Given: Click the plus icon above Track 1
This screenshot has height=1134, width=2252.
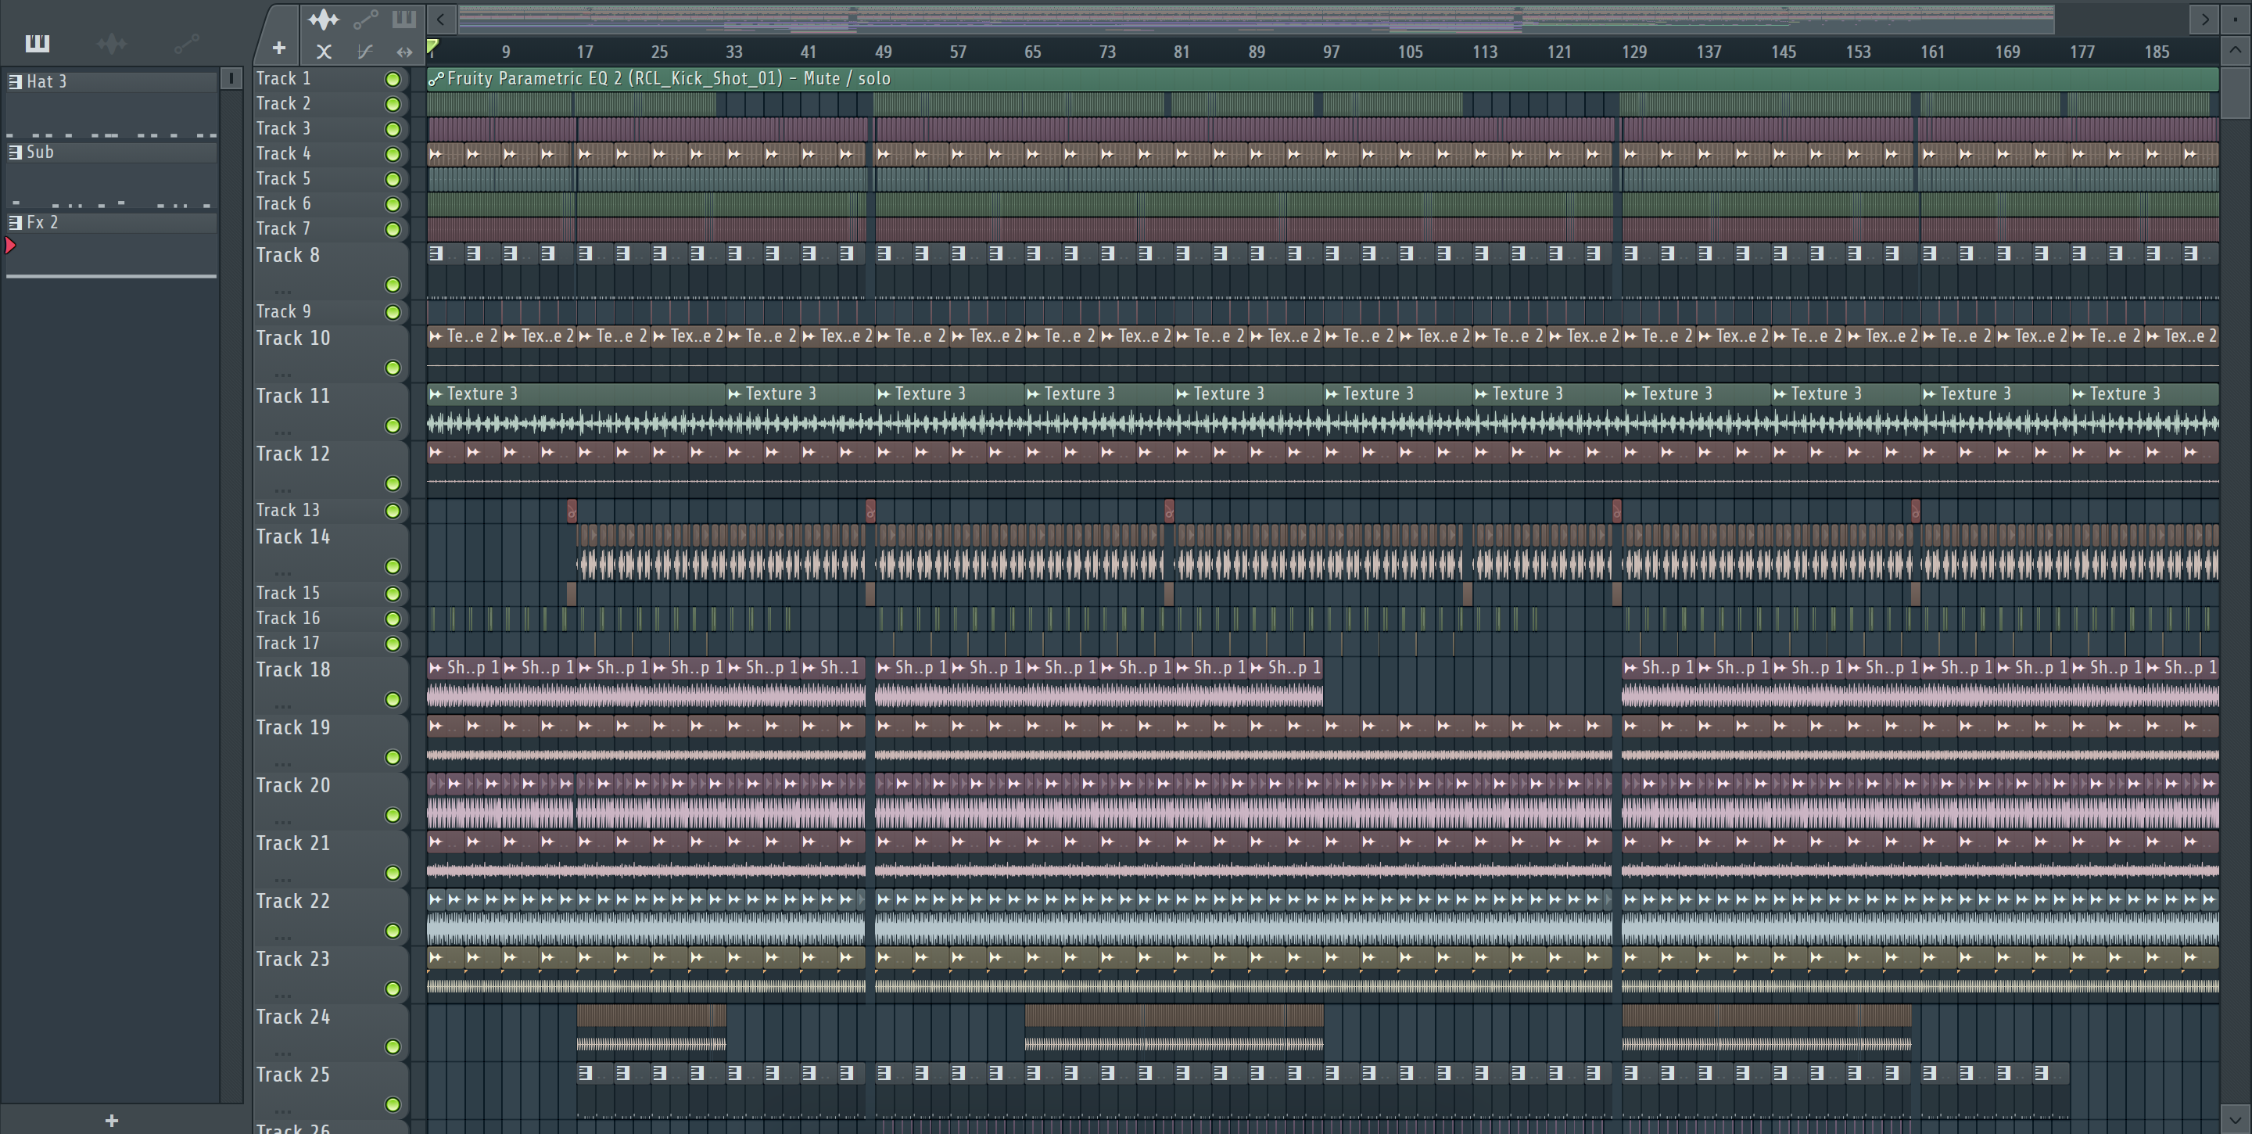Looking at the screenshot, I should coord(279,48).
